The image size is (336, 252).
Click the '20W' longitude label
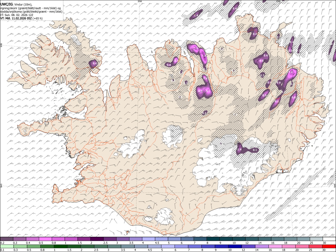[x=140, y=1]
